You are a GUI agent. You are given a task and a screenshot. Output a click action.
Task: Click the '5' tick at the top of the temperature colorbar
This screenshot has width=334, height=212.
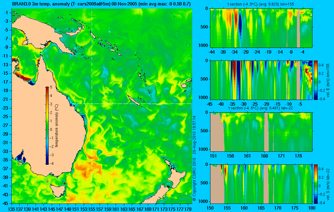(x=51, y=87)
